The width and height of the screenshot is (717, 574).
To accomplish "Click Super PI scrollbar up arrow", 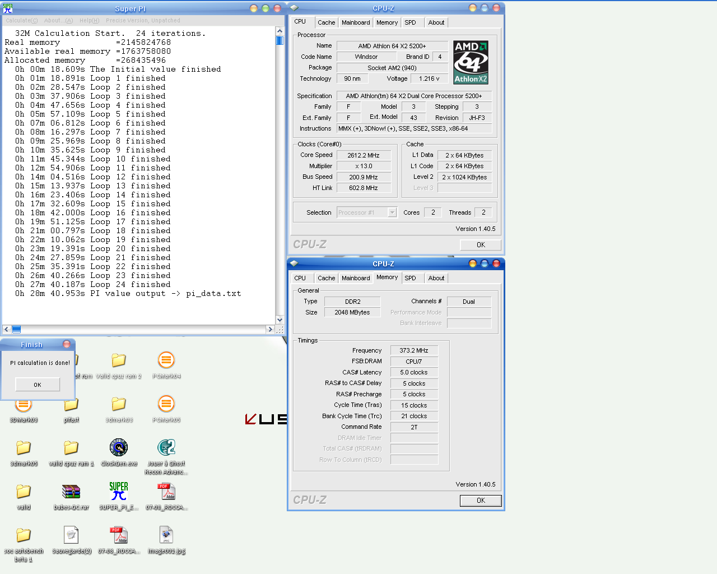I will pyautogui.click(x=280, y=31).
